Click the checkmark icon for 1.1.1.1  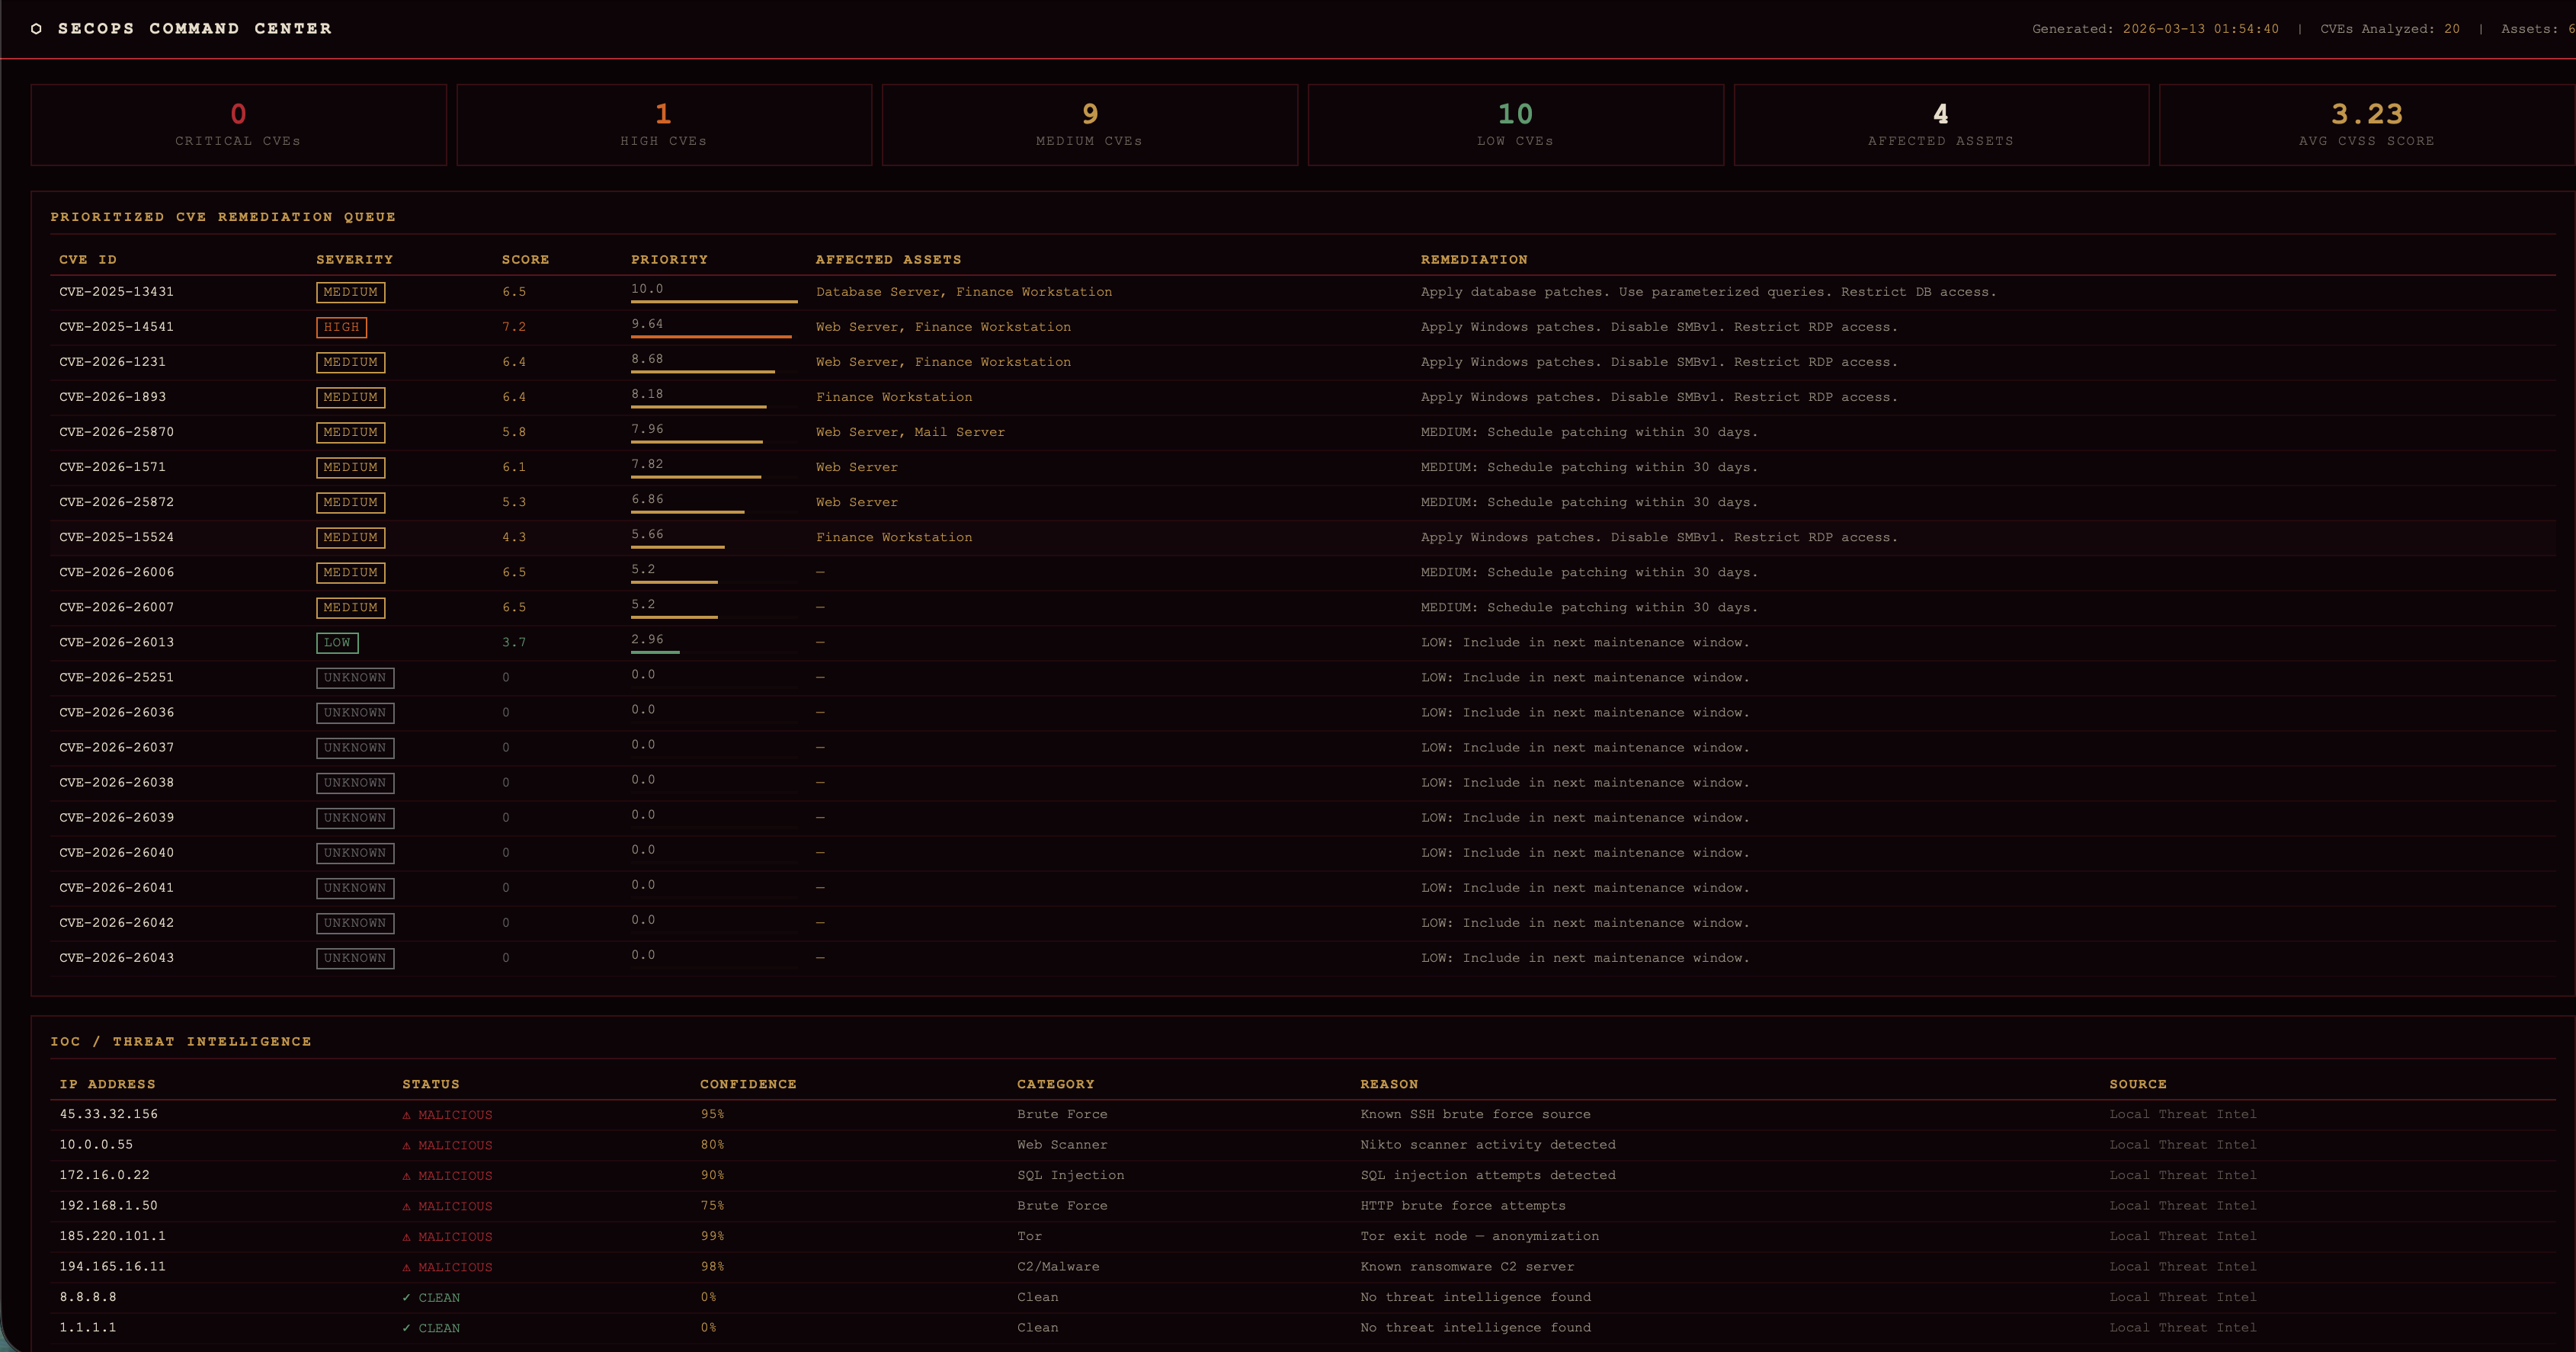[x=406, y=1328]
